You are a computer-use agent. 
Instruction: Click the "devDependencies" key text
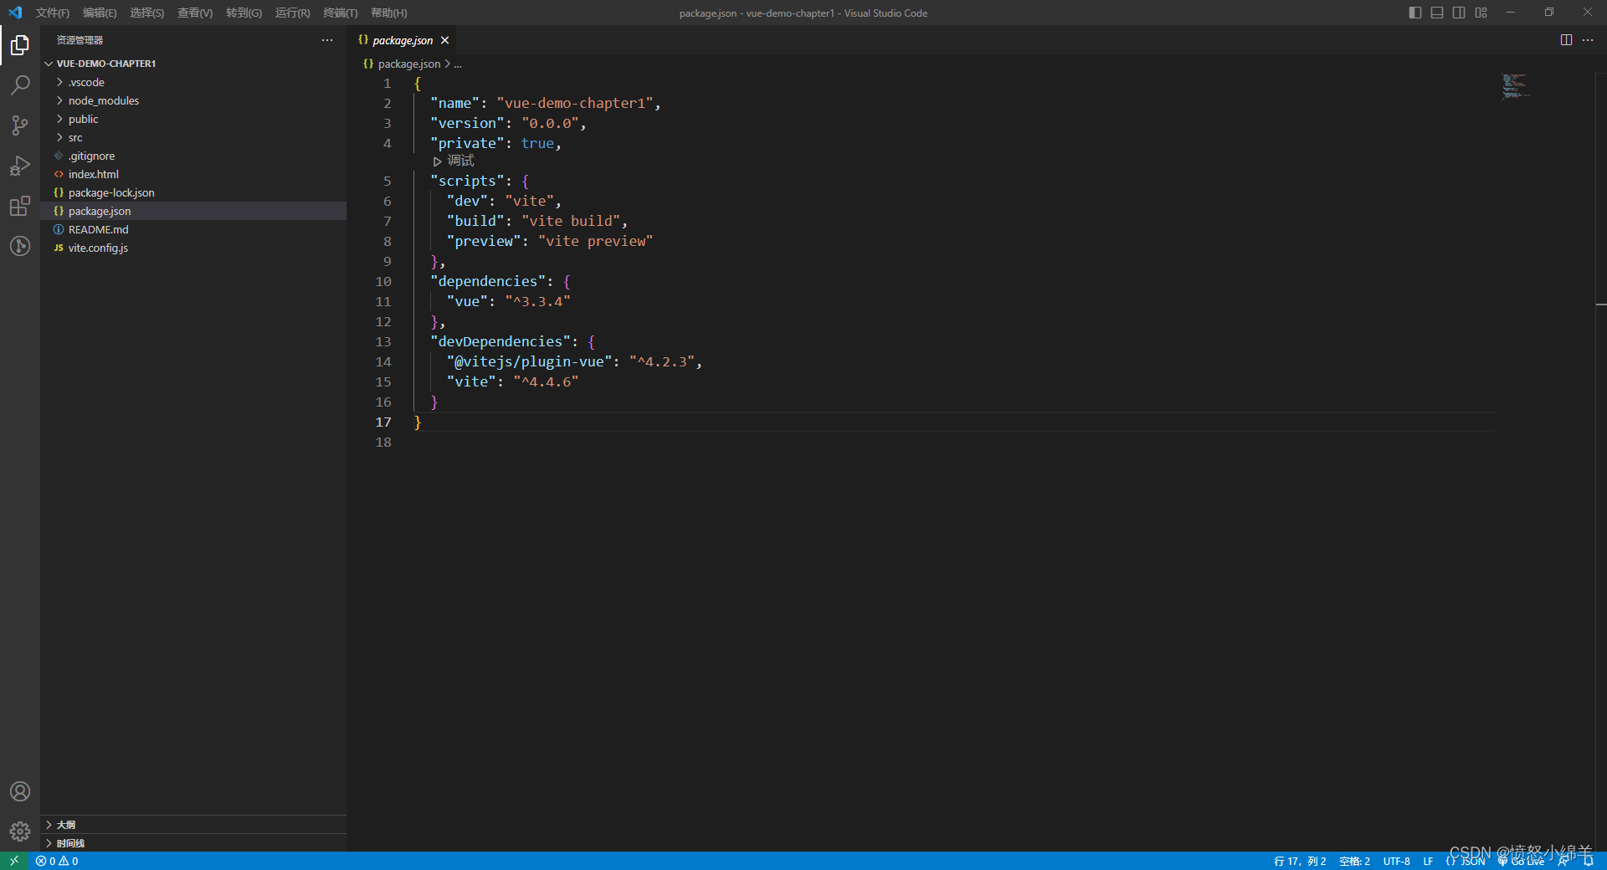pos(501,341)
